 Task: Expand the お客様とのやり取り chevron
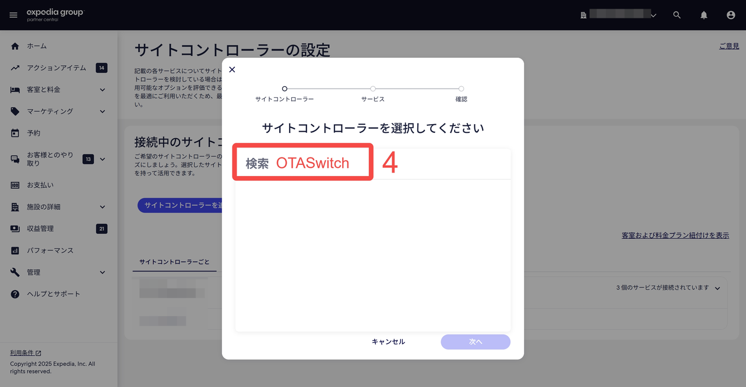[103, 159]
